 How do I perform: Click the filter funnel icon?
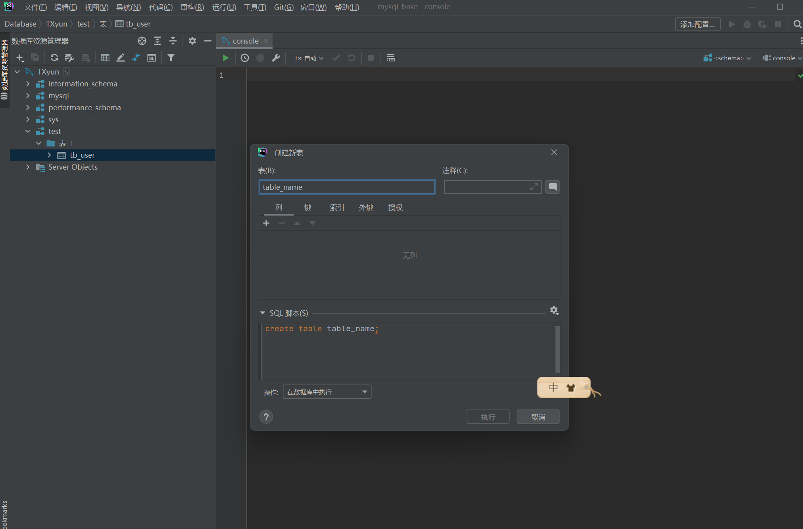pos(171,58)
